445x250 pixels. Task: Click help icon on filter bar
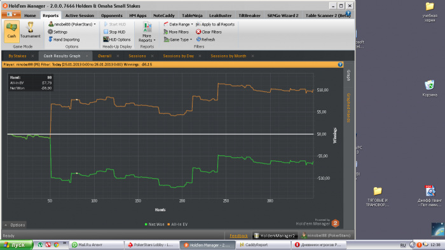tap(340, 65)
